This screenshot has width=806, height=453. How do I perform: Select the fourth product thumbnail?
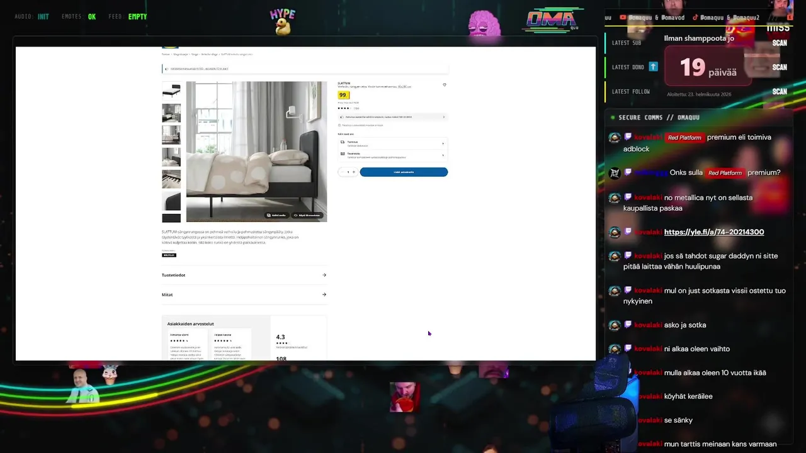click(x=171, y=157)
